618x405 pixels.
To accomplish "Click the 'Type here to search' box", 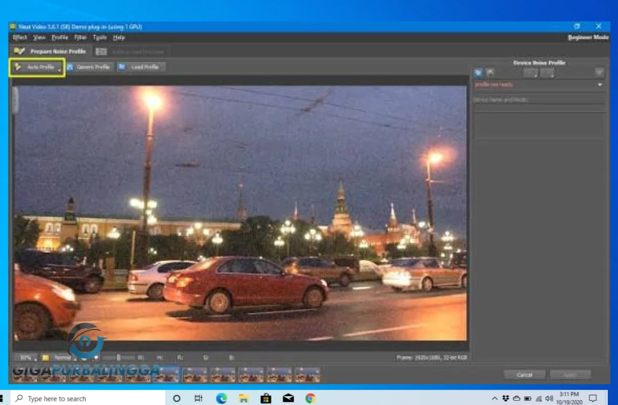I will 87,398.
